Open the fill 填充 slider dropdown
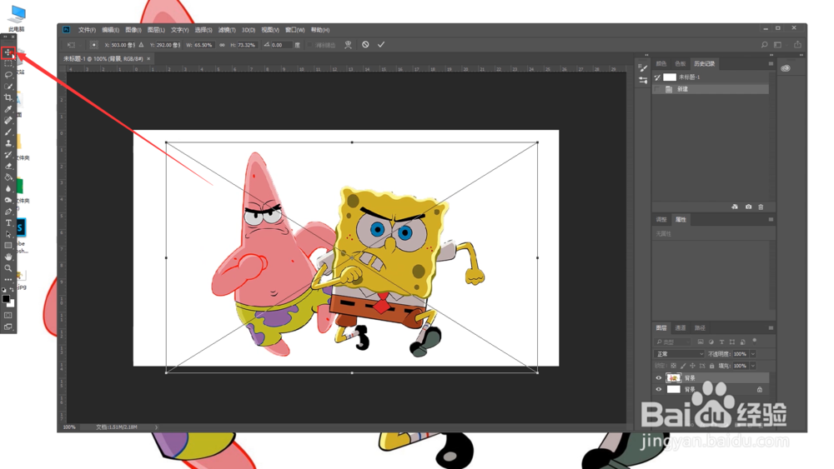Screen dimensions: 834x469 pos(752,366)
